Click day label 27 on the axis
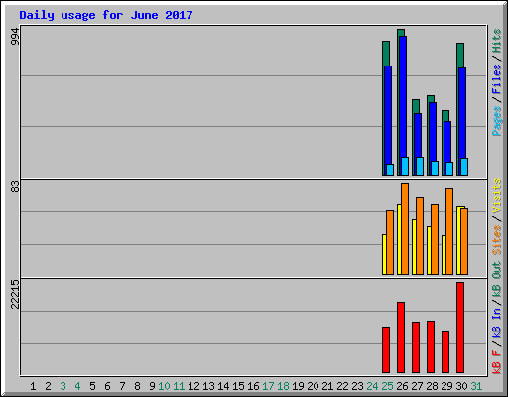Screen dimensions: 508x397 (417, 386)
